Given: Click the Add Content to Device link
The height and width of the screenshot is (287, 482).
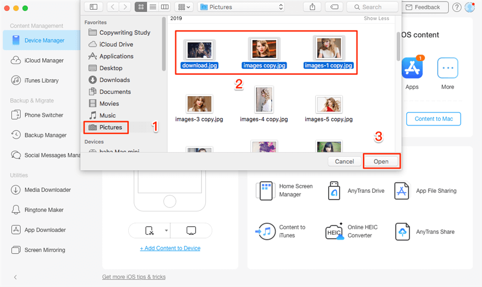Looking at the screenshot, I should [170, 248].
